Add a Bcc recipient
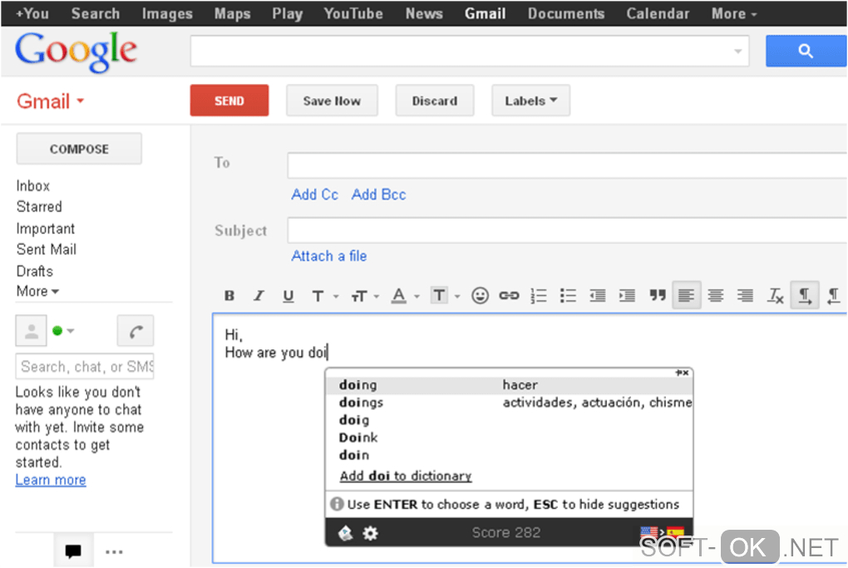848x568 pixels. pyautogui.click(x=378, y=195)
